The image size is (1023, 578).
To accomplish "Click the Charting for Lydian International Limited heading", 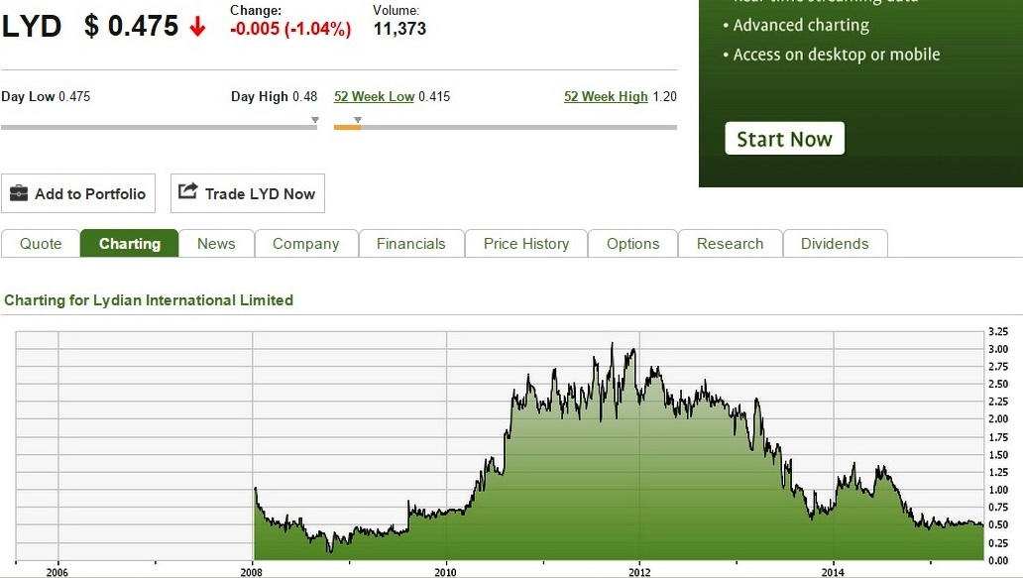I will (149, 300).
